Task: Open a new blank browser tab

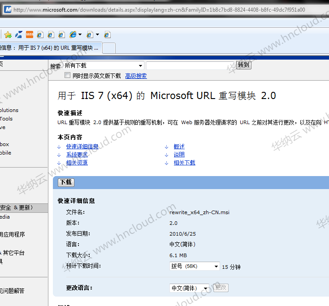Action: click(x=108, y=48)
